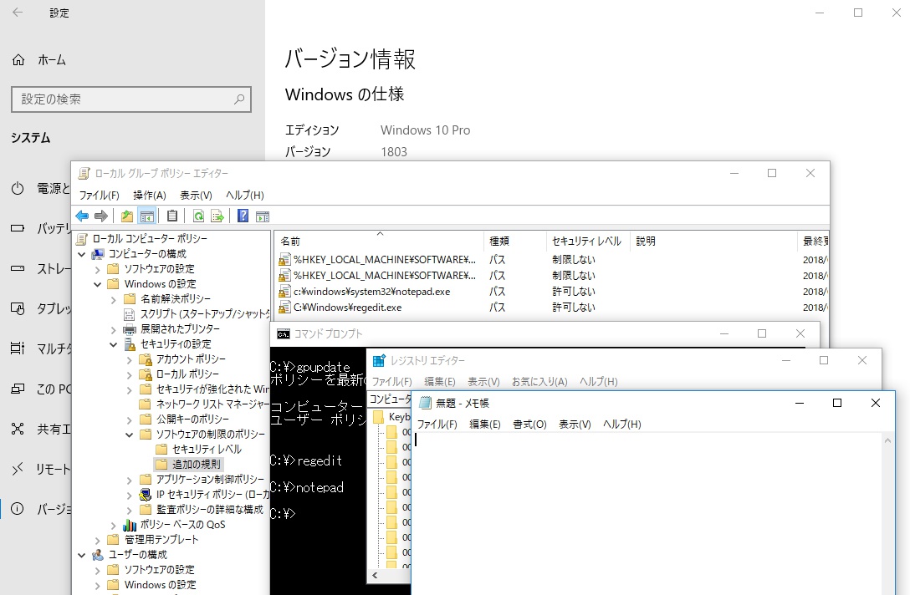Select the c:¥windows¥system32¥notepad.exe rule
Image resolution: width=910 pixels, height=595 pixels.
371,292
